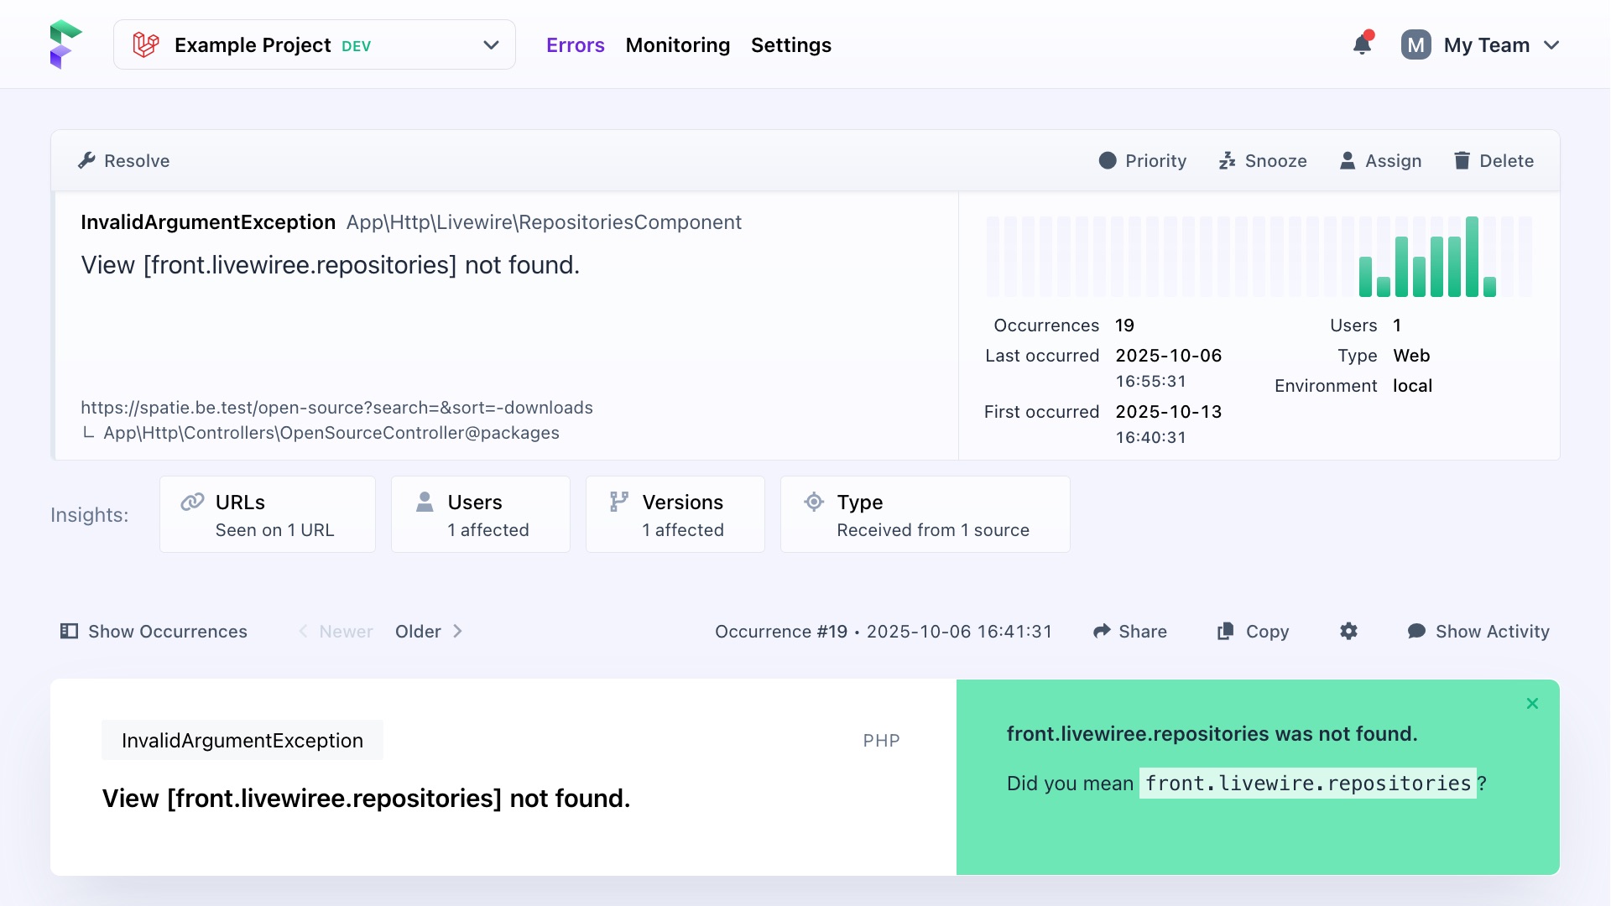Click the Assign icon to assign this error
The width and height of the screenshot is (1611, 906).
(x=1348, y=160)
